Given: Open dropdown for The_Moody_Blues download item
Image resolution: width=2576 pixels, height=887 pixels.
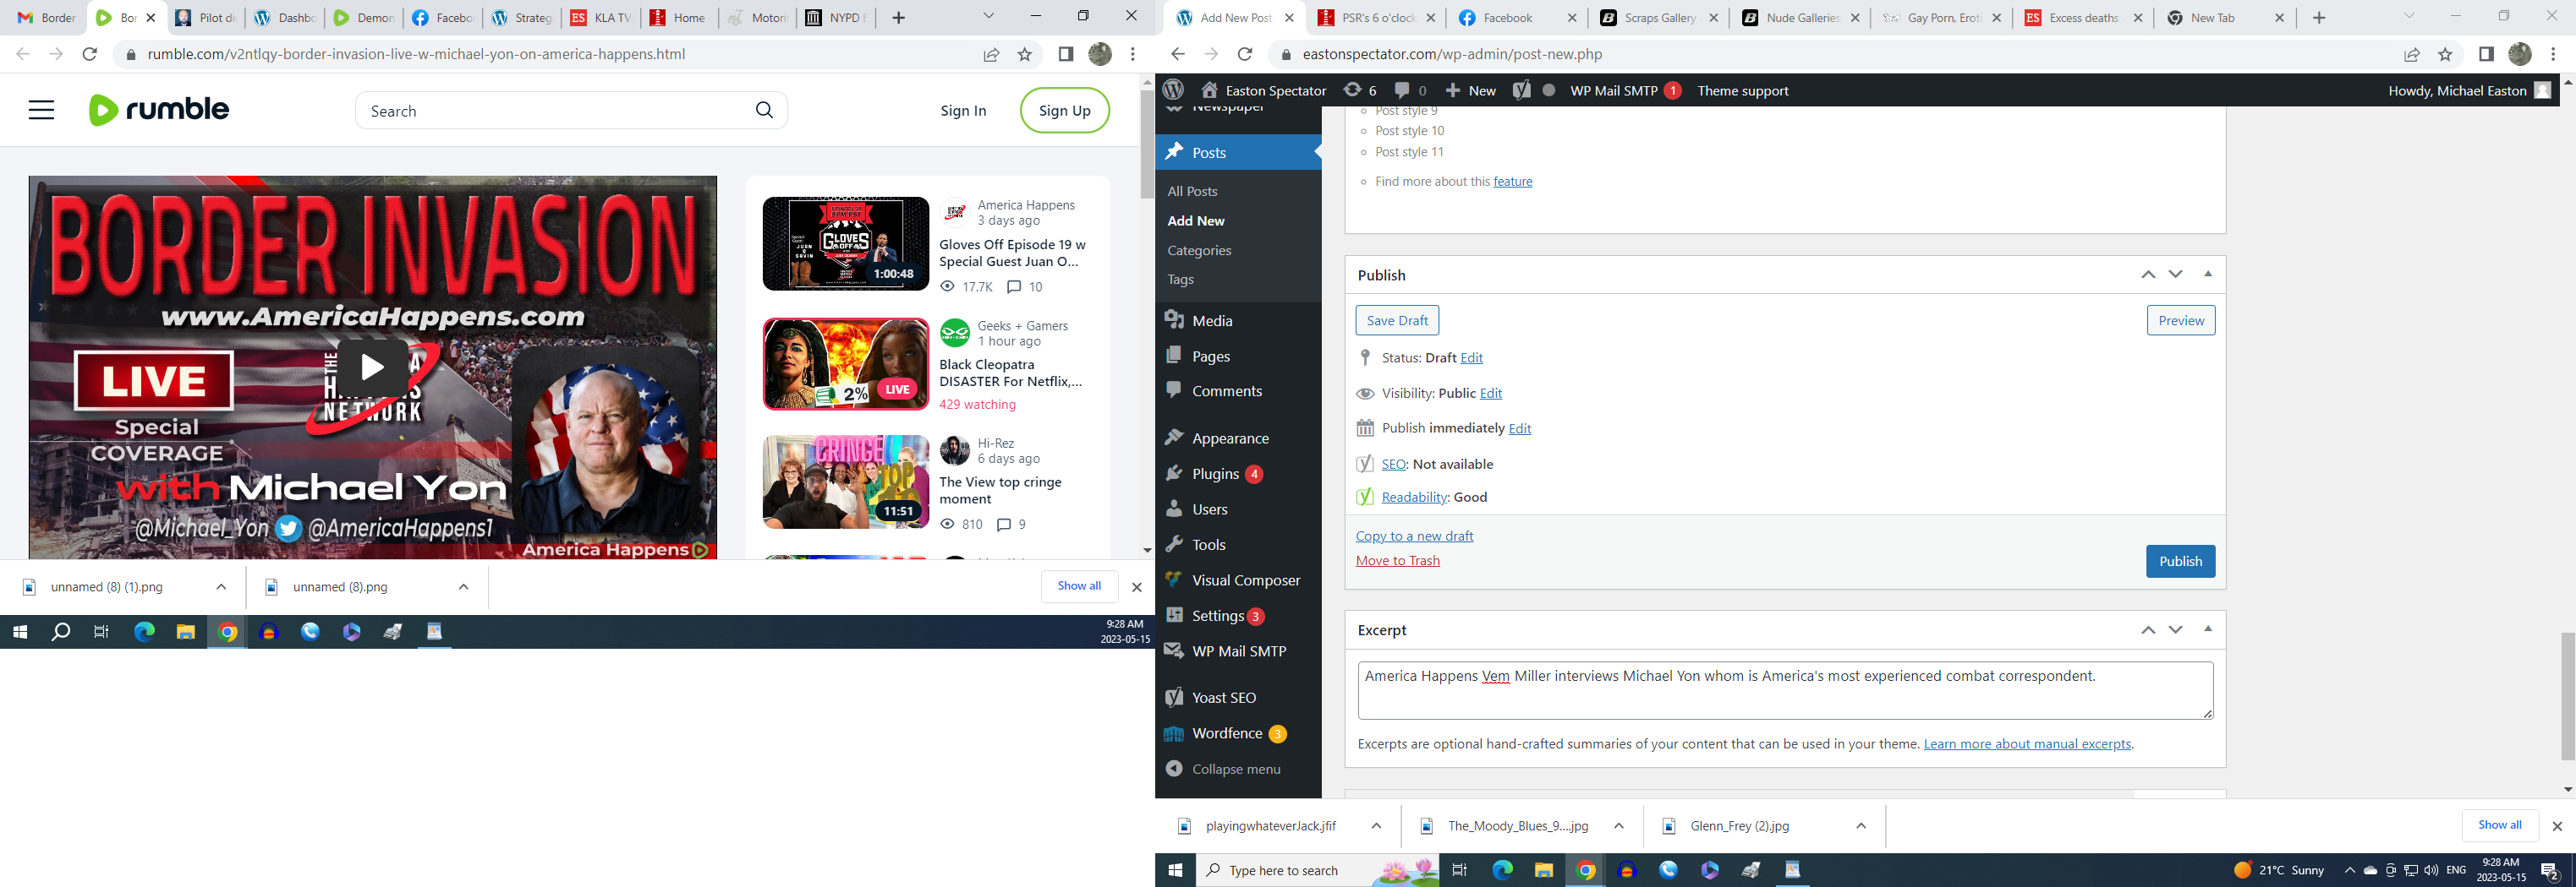Looking at the screenshot, I should click(x=1618, y=826).
